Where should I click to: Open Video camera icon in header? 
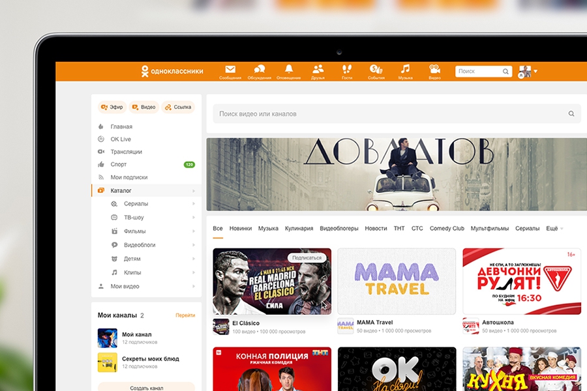(x=434, y=69)
